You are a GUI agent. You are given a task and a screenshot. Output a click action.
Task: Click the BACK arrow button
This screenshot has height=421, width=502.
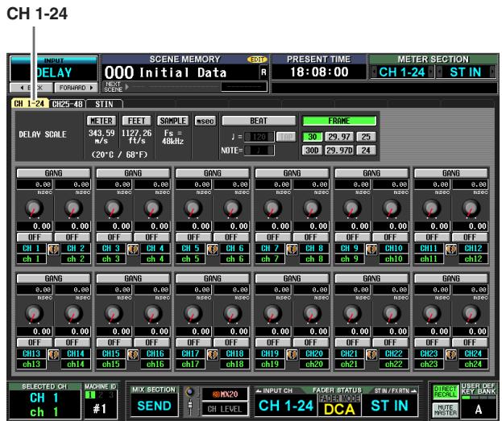click(31, 88)
